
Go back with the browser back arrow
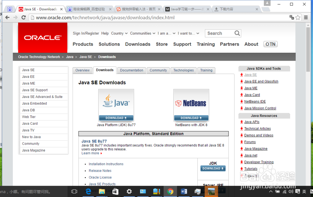(8, 18)
